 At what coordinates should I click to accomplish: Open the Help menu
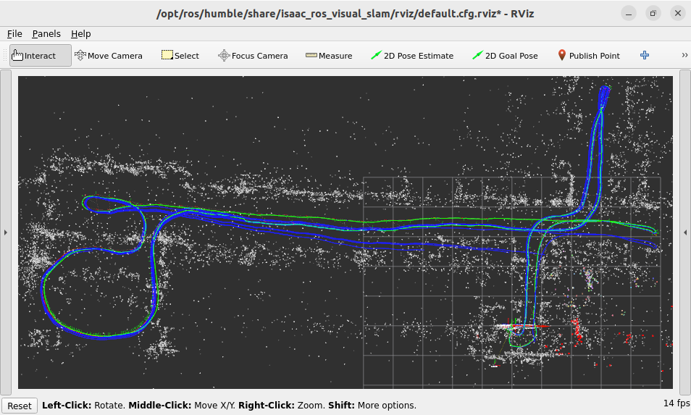coord(80,33)
